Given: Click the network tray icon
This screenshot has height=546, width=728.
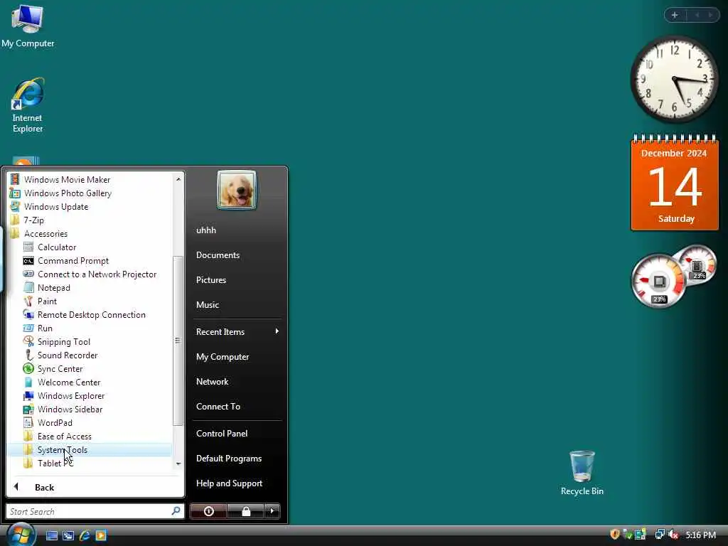Looking at the screenshot, I should tap(659, 535).
